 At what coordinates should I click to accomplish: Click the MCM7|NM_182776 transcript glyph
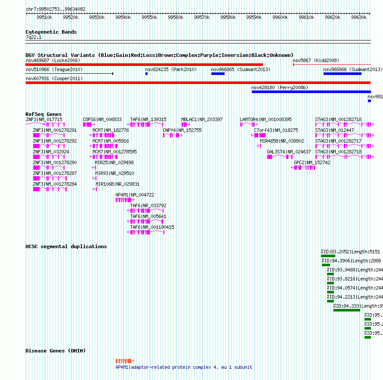click(102, 135)
